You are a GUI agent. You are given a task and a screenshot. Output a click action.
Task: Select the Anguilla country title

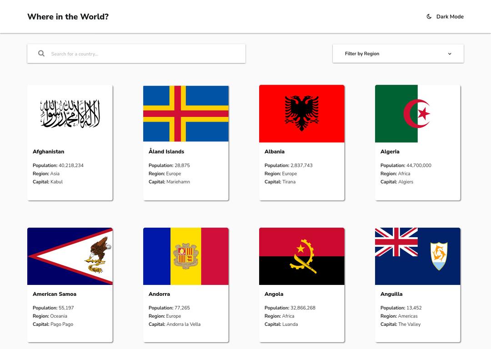391,294
